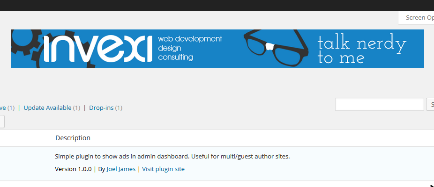Open Joel James author link
This screenshot has height=187, width=434.
click(x=121, y=169)
